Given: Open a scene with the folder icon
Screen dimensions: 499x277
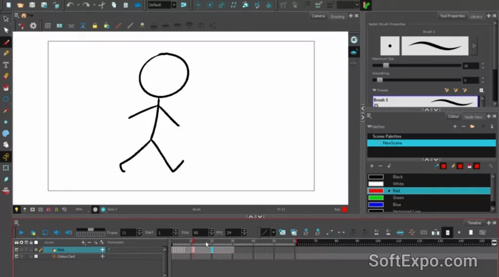Looking at the screenshot, I should tap(20, 5).
